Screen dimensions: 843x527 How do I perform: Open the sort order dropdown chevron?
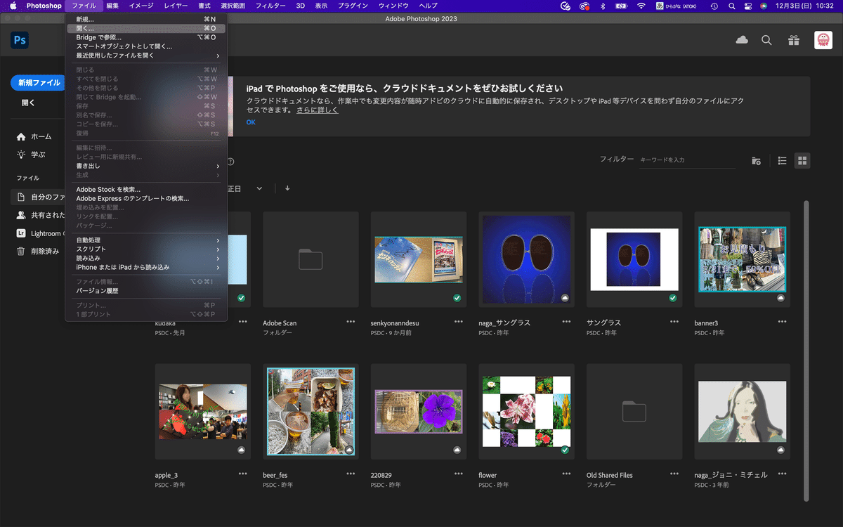(x=259, y=188)
